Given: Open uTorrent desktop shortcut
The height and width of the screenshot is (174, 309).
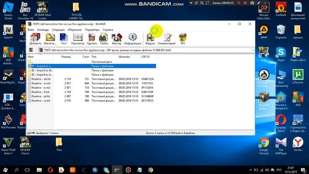Looking at the screenshot, I should (x=298, y=76).
